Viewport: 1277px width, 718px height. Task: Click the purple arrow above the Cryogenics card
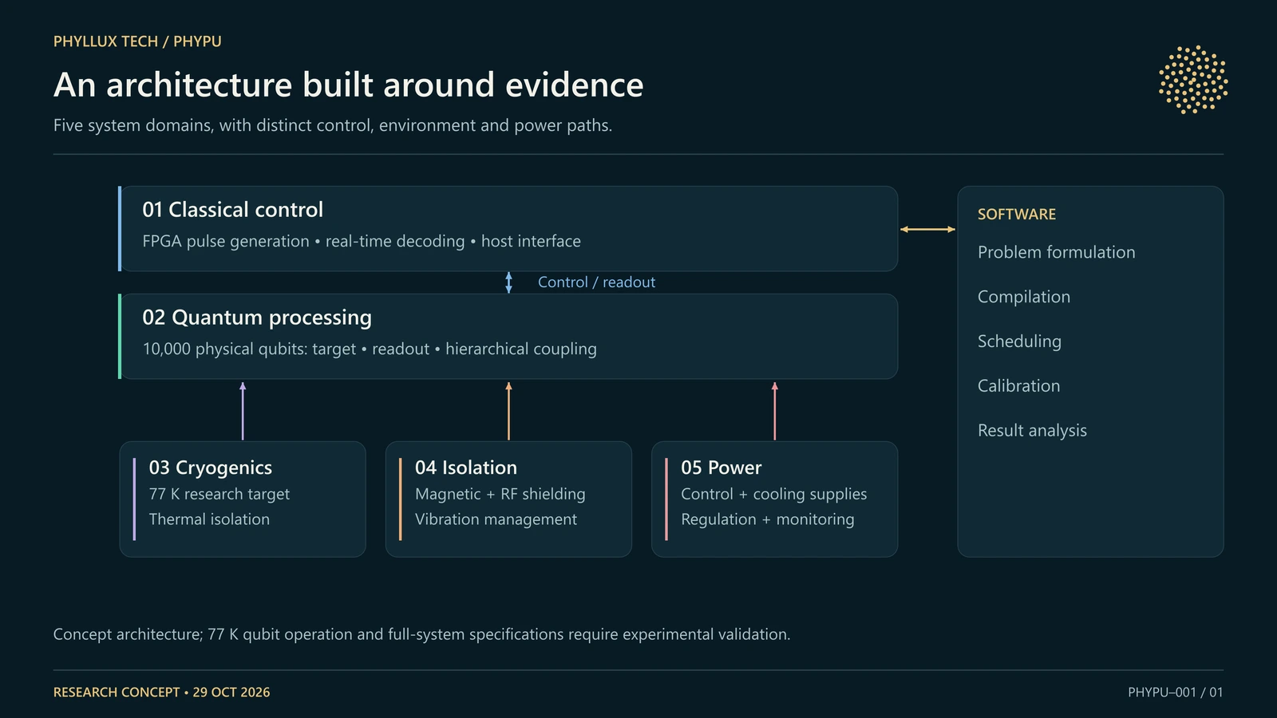point(243,411)
